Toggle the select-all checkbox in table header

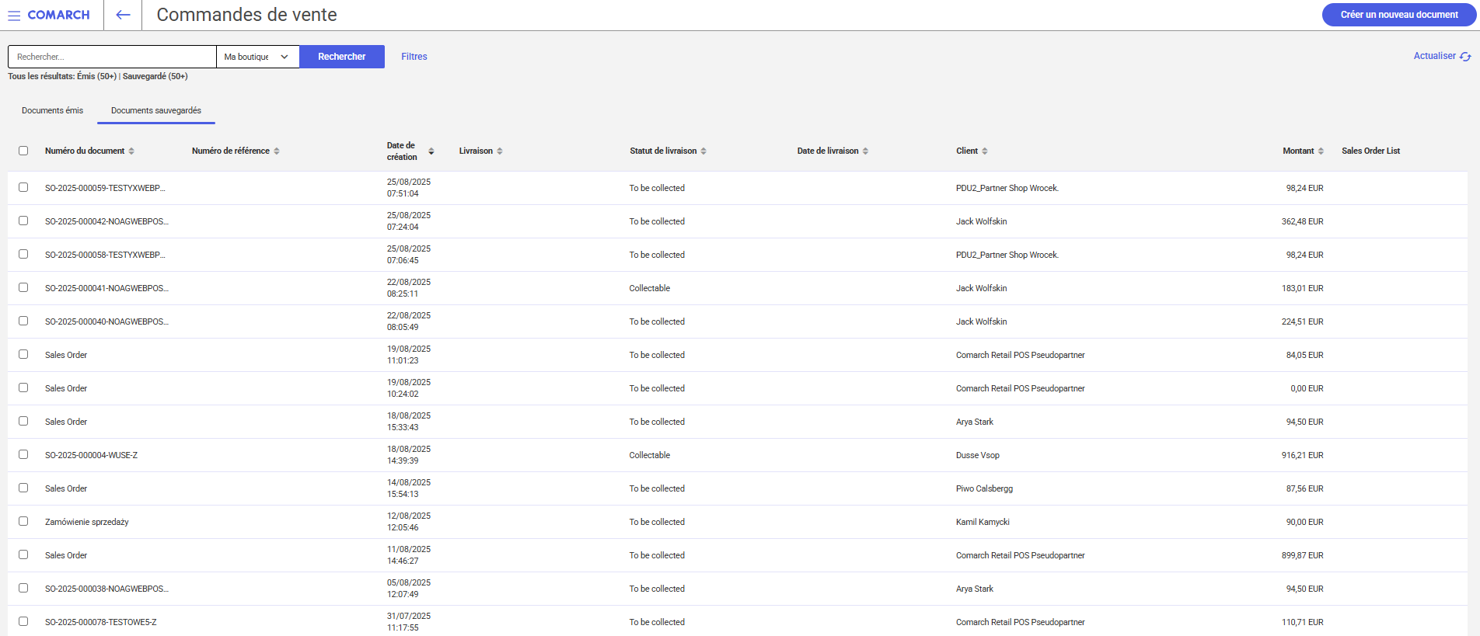click(23, 151)
